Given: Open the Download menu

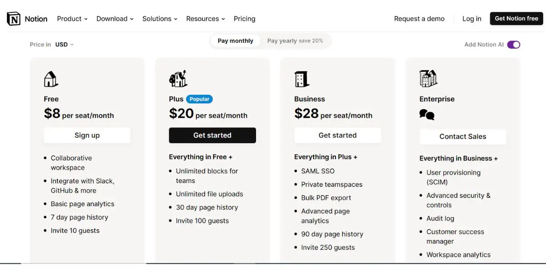Looking at the screenshot, I should pyautogui.click(x=115, y=19).
